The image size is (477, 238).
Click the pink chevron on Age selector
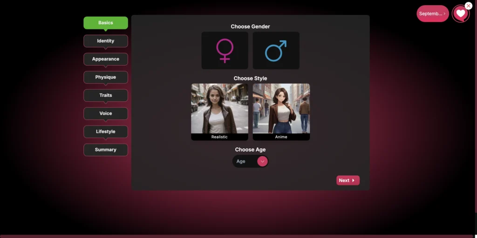pyautogui.click(x=262, y=161)
